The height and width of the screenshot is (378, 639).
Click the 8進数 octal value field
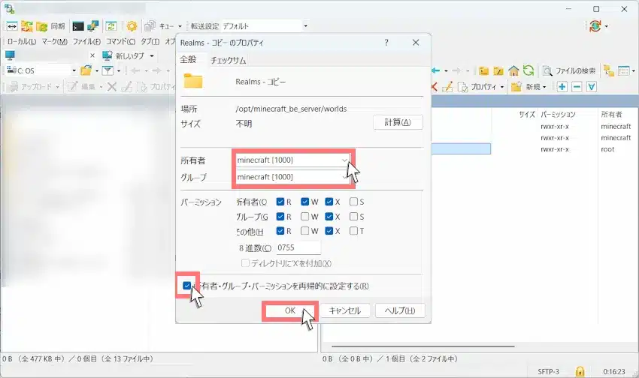298,247
